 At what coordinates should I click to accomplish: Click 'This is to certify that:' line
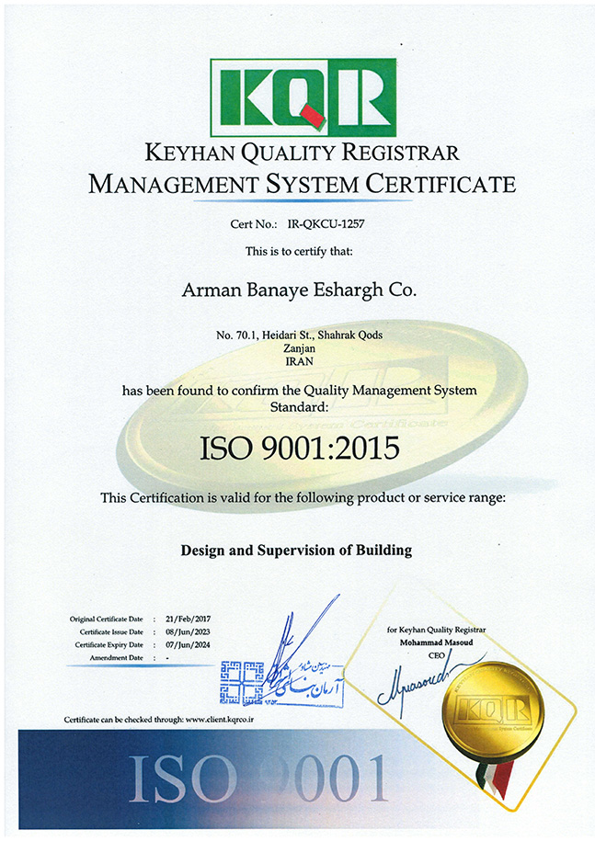[299, 251]
